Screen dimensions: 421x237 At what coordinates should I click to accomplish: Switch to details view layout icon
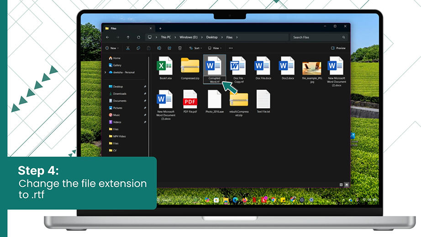tap(341, 184)
